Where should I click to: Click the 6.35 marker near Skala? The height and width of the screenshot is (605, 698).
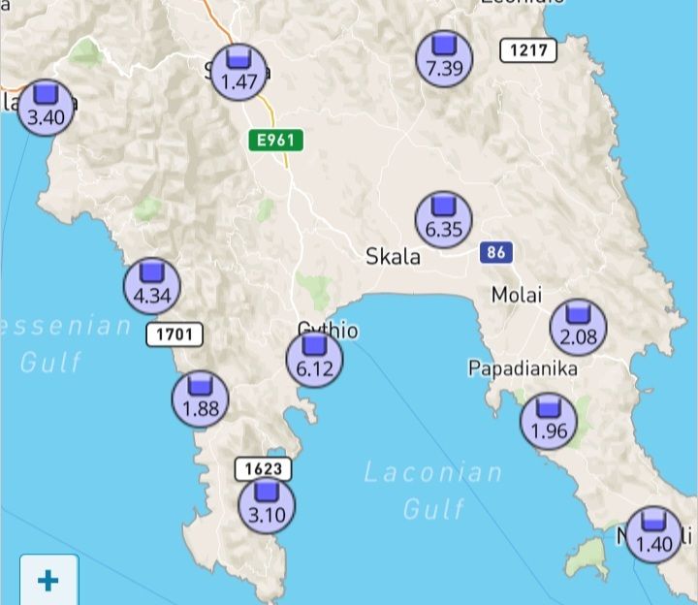click(x=443, y=220)
